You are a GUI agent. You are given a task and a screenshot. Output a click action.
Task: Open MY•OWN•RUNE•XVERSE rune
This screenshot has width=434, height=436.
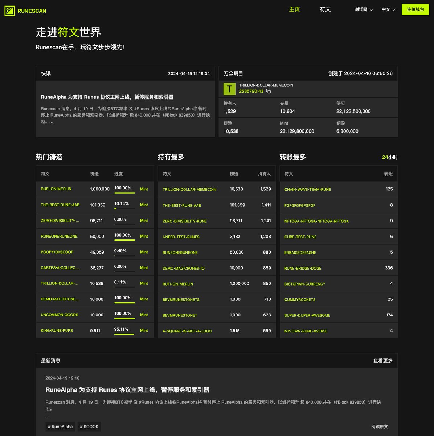coord(306,331)
